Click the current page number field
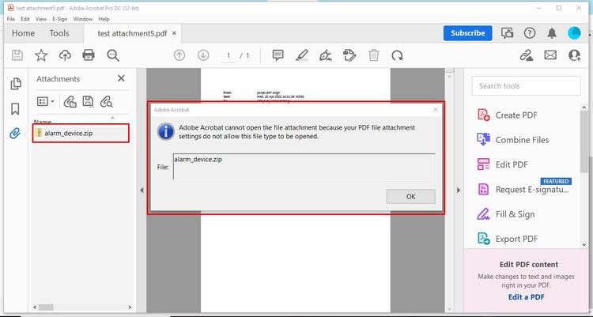This screenshot has width=593, height=317. pos(229,55)
